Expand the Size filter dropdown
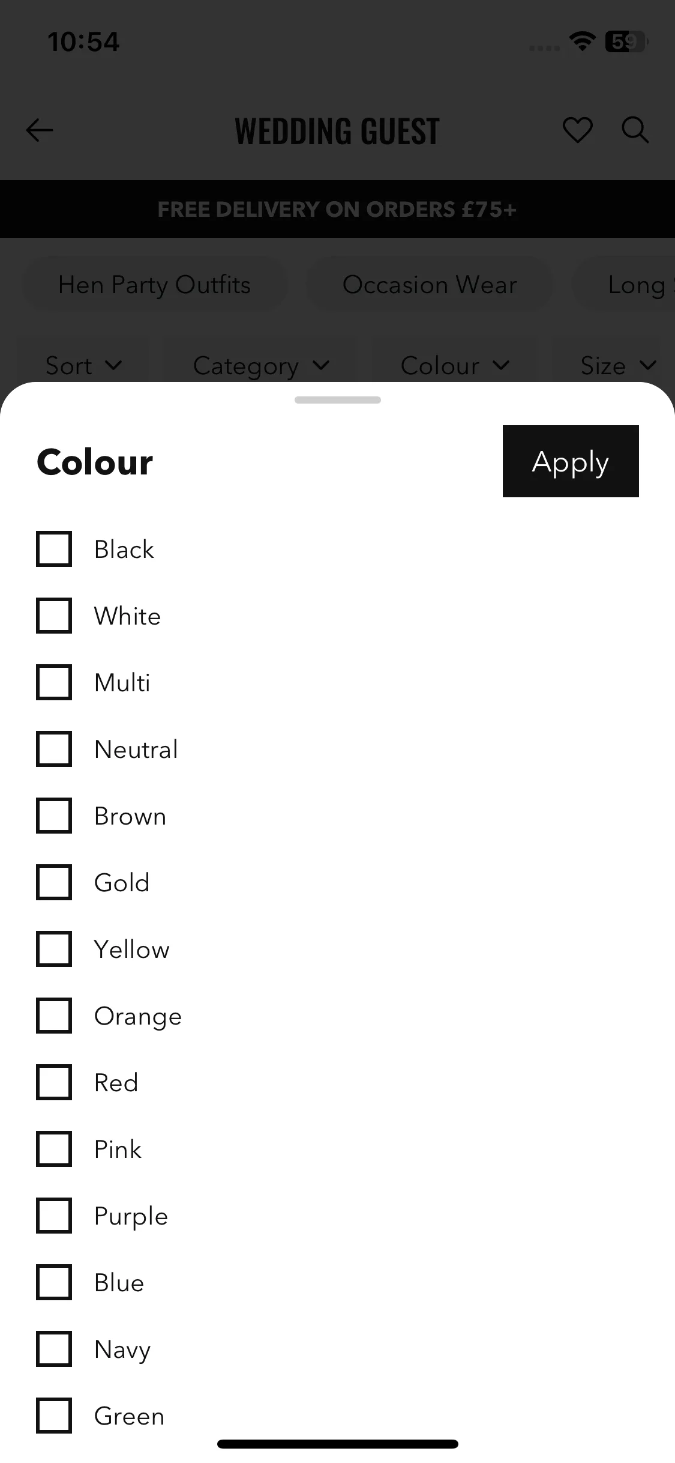This screenshot has height=1463, width=675. coord(618,365)
